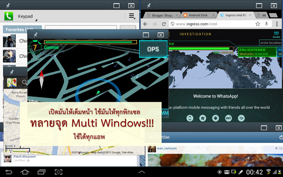Image resolution: width=283 pixels, height=177 pixels.
Task: Tap the search magnifier in Maps
Action: pos(25,82)
